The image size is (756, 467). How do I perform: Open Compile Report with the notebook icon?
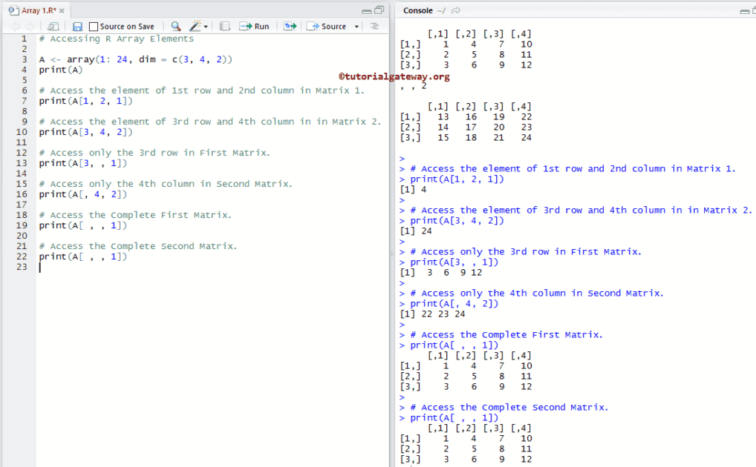click(223, 25)
